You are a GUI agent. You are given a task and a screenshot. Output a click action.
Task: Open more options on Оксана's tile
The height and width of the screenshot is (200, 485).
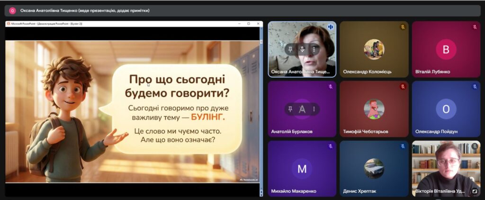314,49
